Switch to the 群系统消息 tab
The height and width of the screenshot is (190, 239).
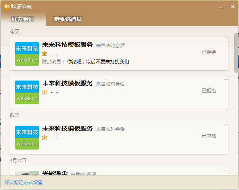(x=68, y=19)
